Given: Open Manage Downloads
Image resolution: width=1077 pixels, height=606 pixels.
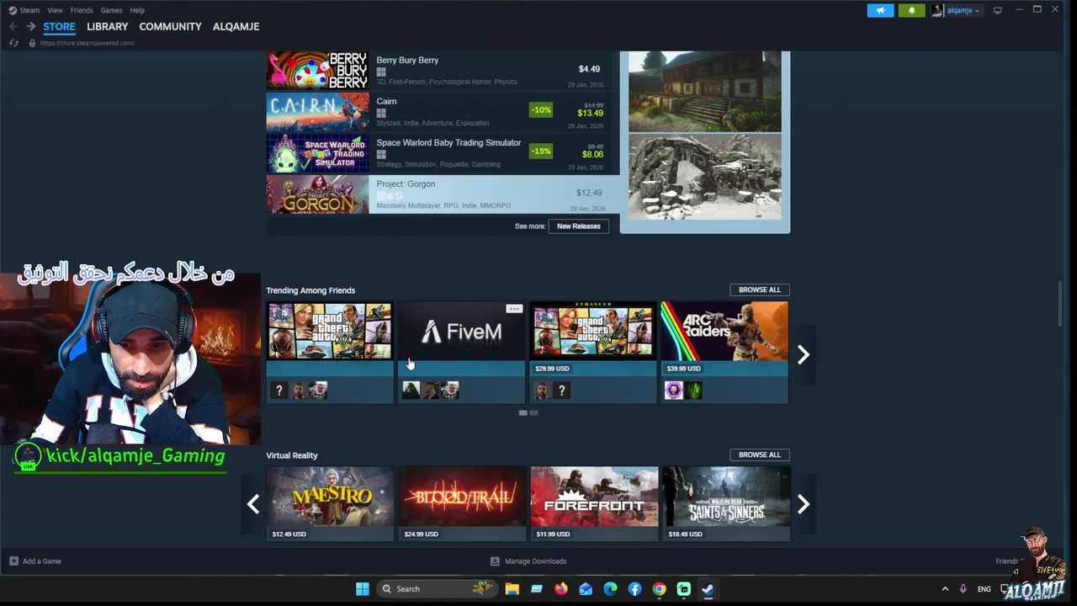Looking at the screenshot, I should pos(528,561).
